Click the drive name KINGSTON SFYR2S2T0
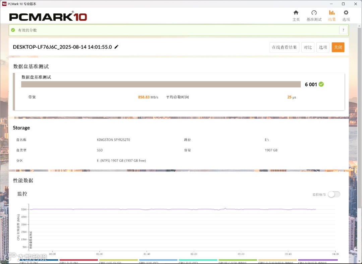The height and width of the screenshot is (264, 362). coord(113,140)
